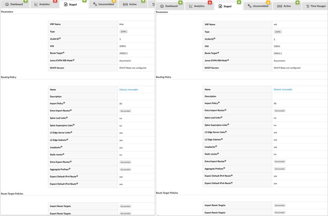Screen dimensions: 328x216
Task: Click the Static routes help icon in the blue VRF panel
Action: pyautogui.click(x=63, y=154)
